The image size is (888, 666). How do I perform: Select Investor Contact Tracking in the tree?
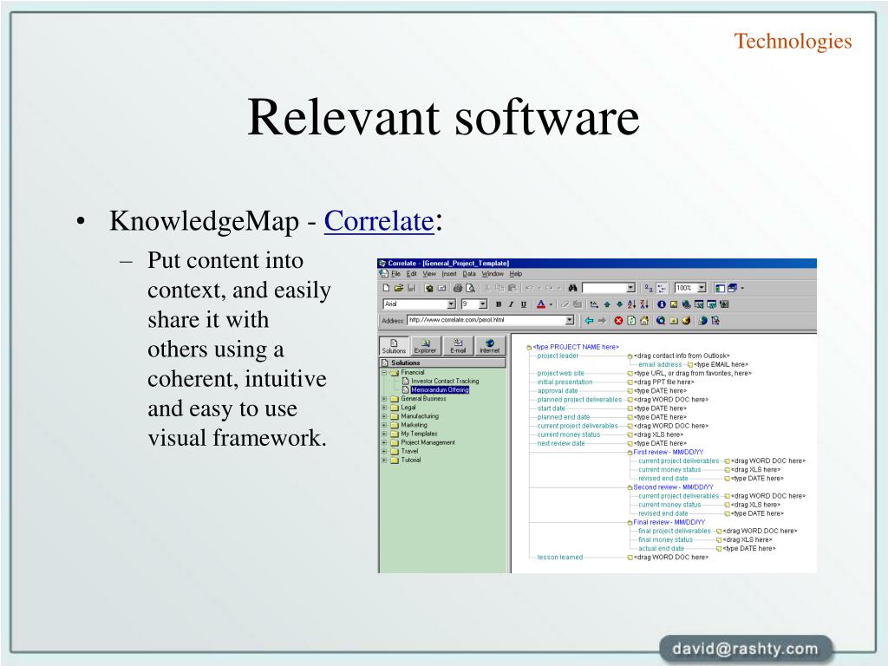445,382
